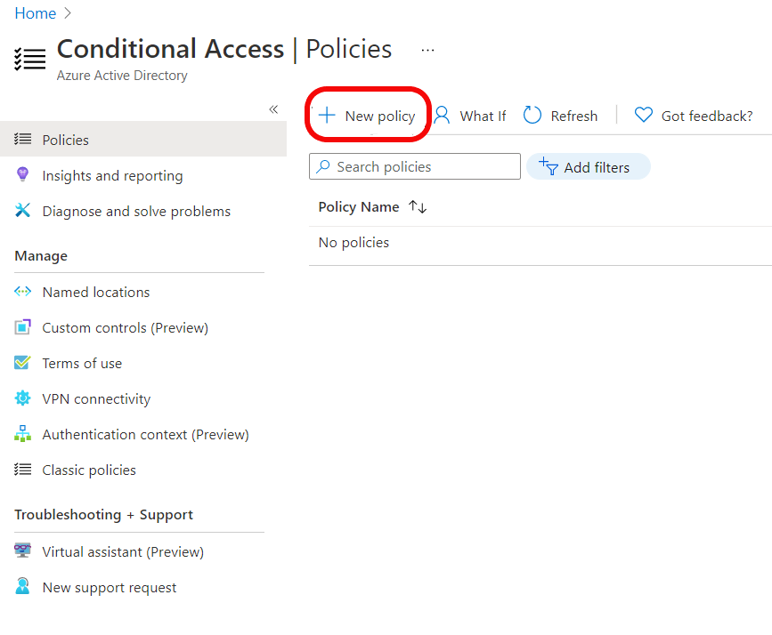This screenshot has width=772, height=635.
Task: Click the heart feedback icon
Action: (644, 115)
